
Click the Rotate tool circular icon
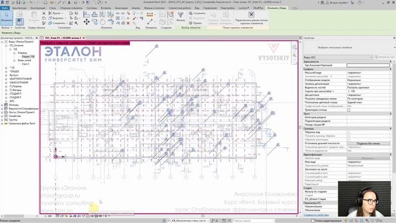point(103,22)
